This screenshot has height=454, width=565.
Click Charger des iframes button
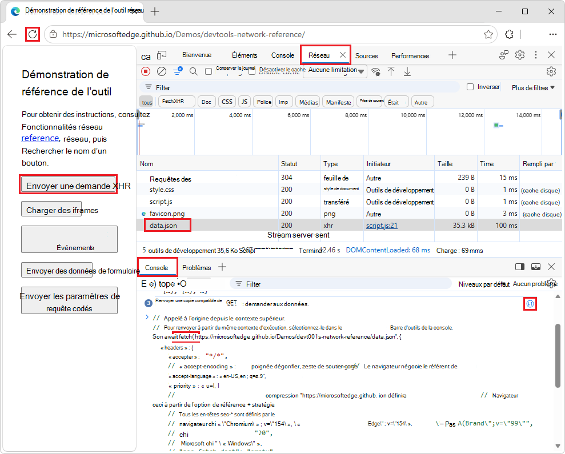51,209
